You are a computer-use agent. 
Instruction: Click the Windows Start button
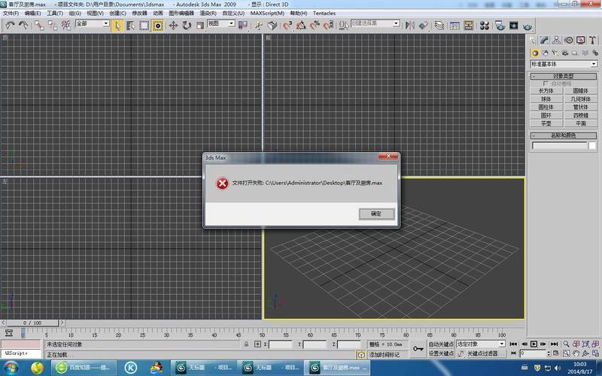pos(36,367)
